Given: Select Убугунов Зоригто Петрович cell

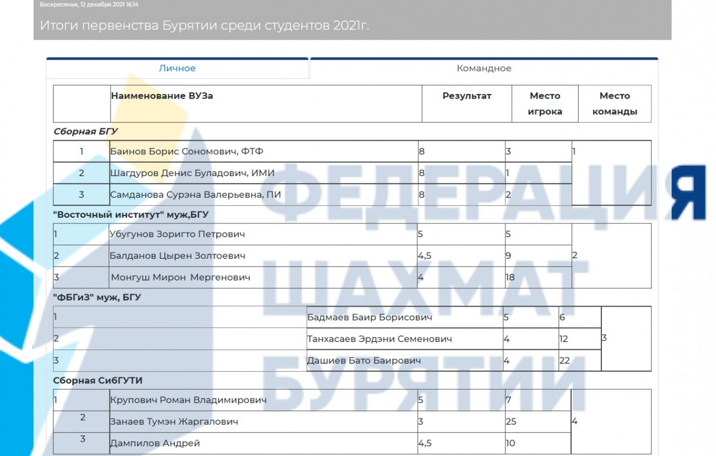Looking at the screenshot, I should (177, 234).
